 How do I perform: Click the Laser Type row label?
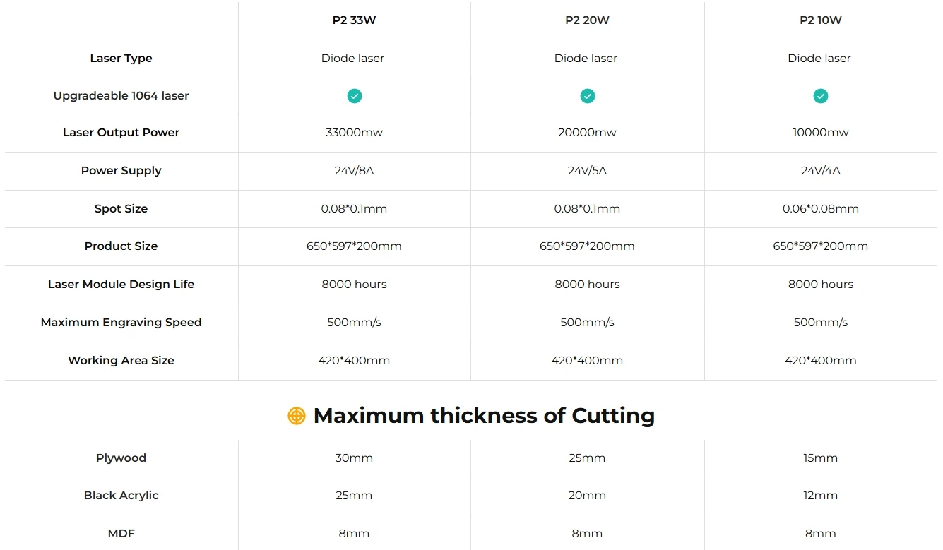[121, 59]
